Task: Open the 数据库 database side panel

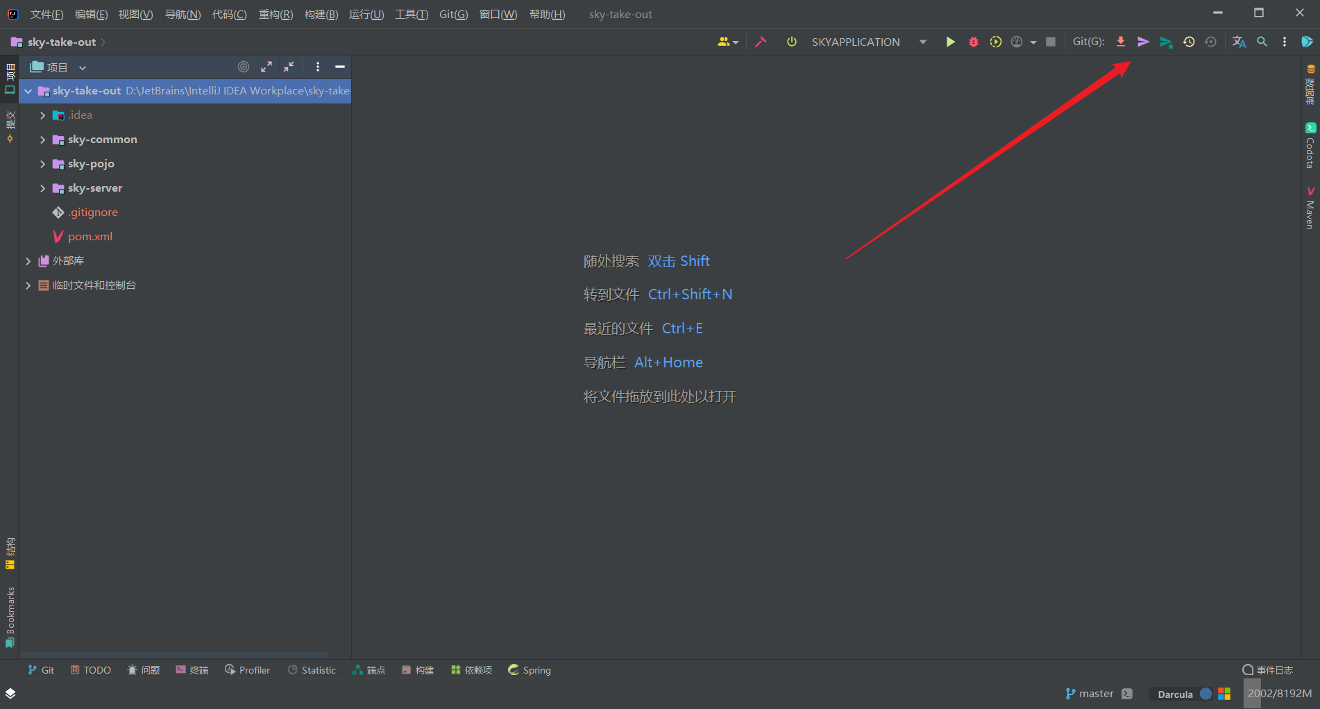Action: click(x=1310, y=84)
